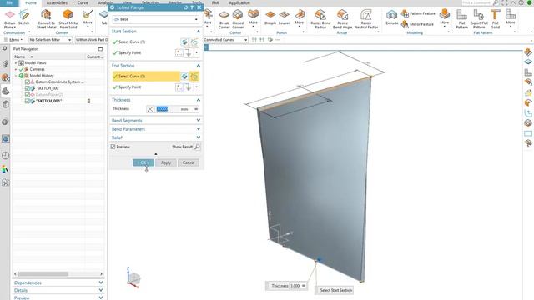This screenshot has height=300, width=534.
Task: Select the Dimple punch tool
Action: pos(270,17)
